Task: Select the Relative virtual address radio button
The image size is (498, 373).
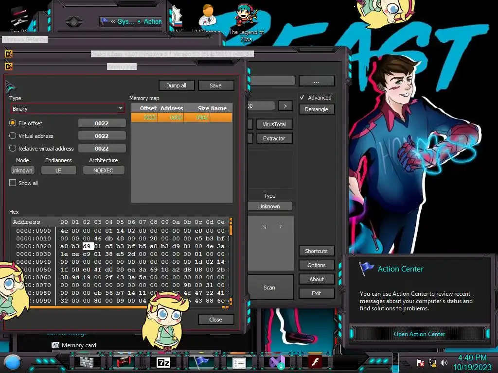Action: click(x=13, y=148)
